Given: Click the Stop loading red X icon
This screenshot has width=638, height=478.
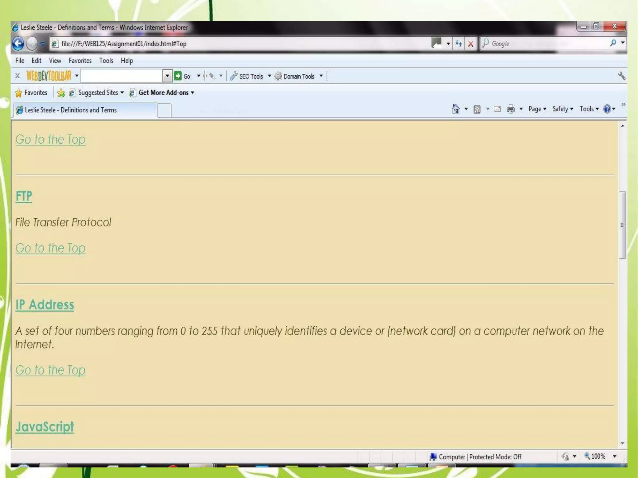Looking at the screenshot, I should point(471,44).
